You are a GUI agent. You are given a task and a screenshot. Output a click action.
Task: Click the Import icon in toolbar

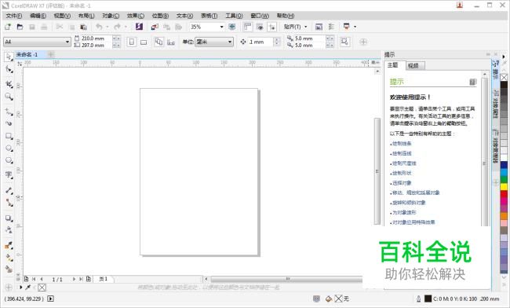point(155,27)
